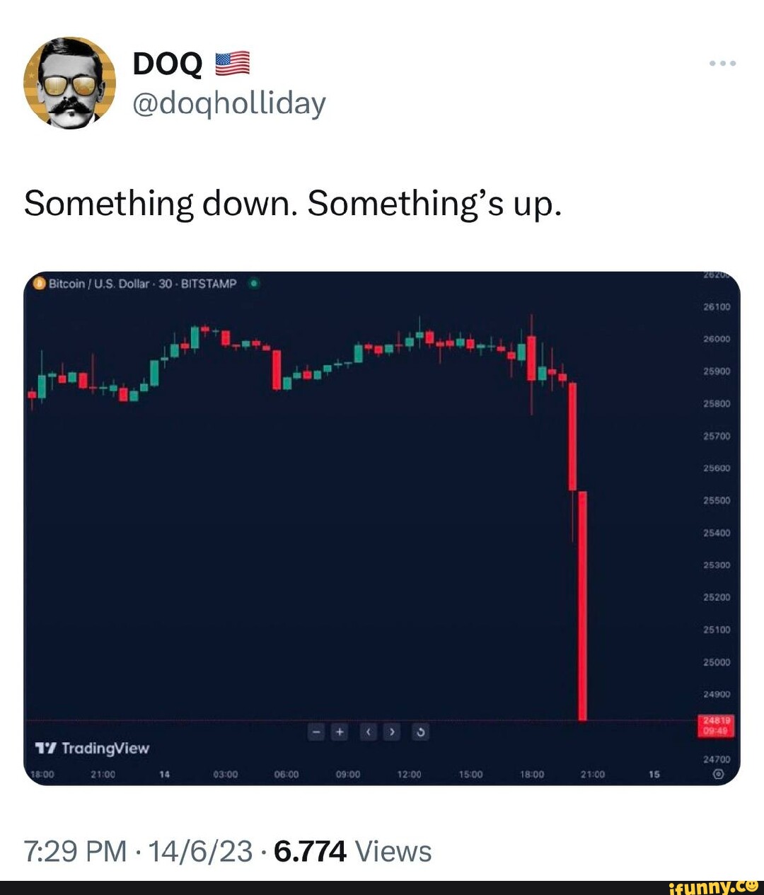The width and height of the screenshot is (764, 895).
Task: Click the American flag emoji beside DOQ
Action: click(231, 62)
